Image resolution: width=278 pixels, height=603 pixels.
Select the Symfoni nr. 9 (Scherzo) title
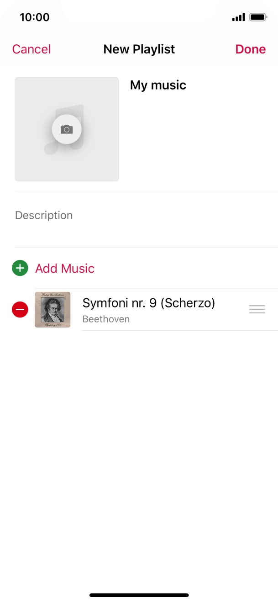coord(148,303)
